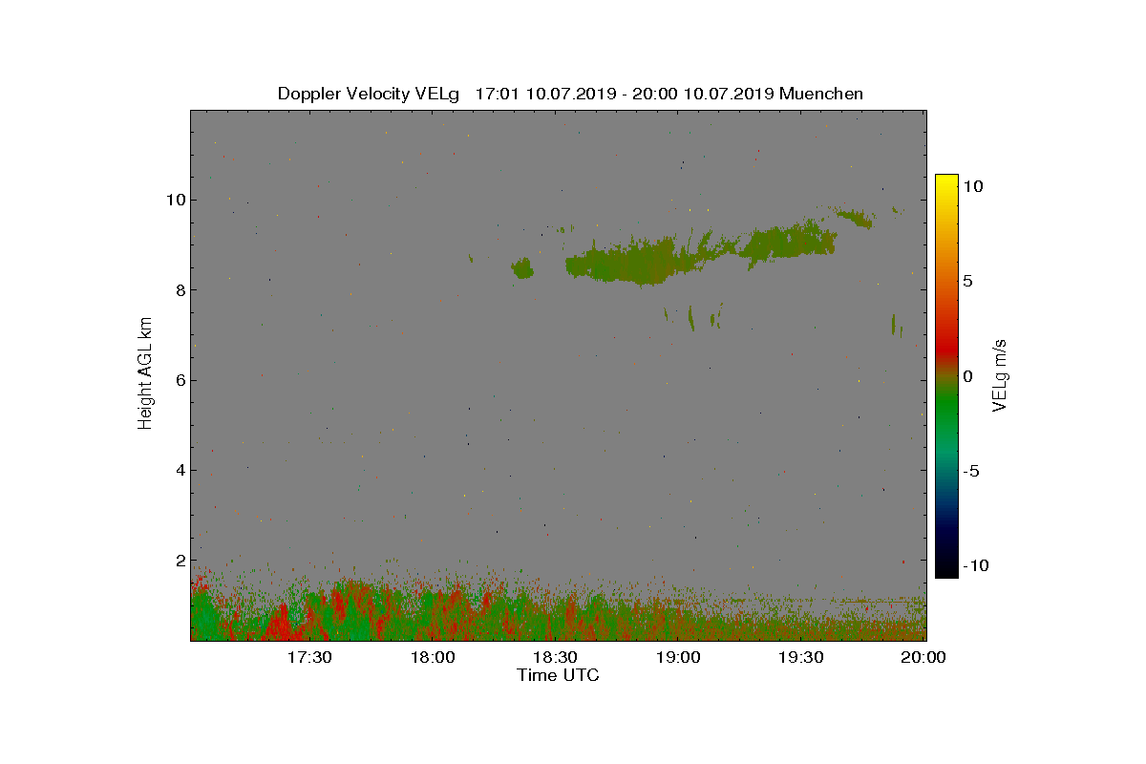Screen dimensions: 1146x764
Task: Click the colorbar value 0
Action: pos(967,376)
